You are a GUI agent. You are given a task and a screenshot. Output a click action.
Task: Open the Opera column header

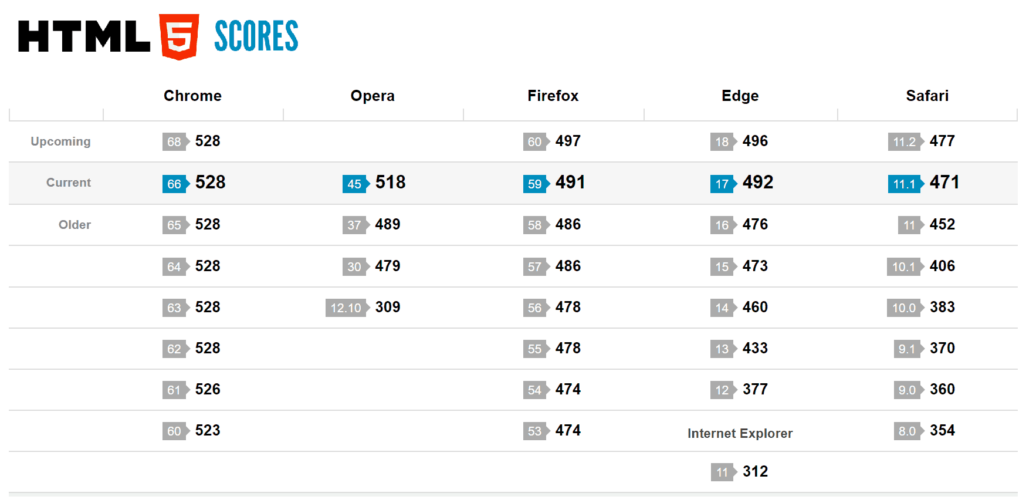(x=373, y=96)
